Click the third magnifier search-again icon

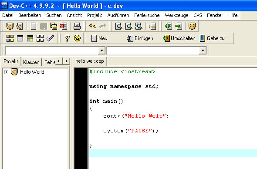139,26
